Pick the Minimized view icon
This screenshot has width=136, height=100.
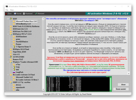click(x=36, y=14)
